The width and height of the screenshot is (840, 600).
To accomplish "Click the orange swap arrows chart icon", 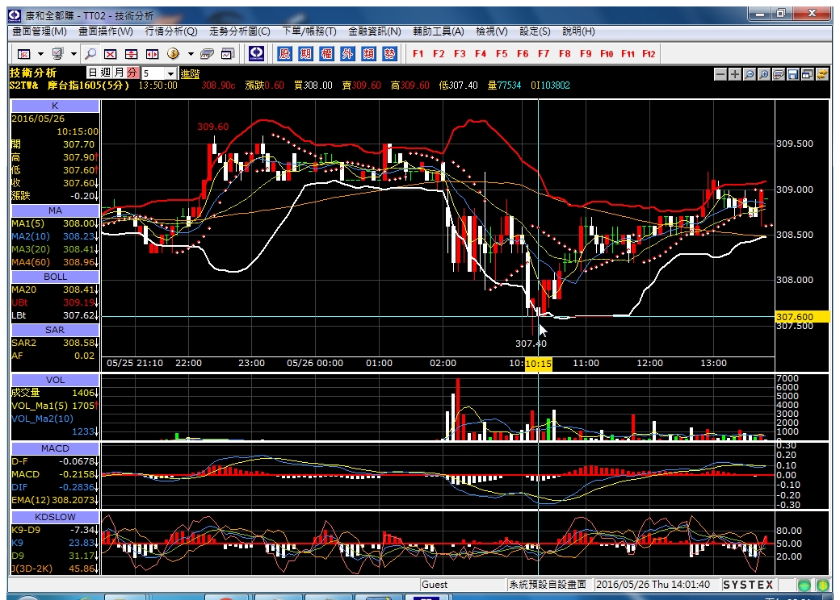I will point(821,74).
